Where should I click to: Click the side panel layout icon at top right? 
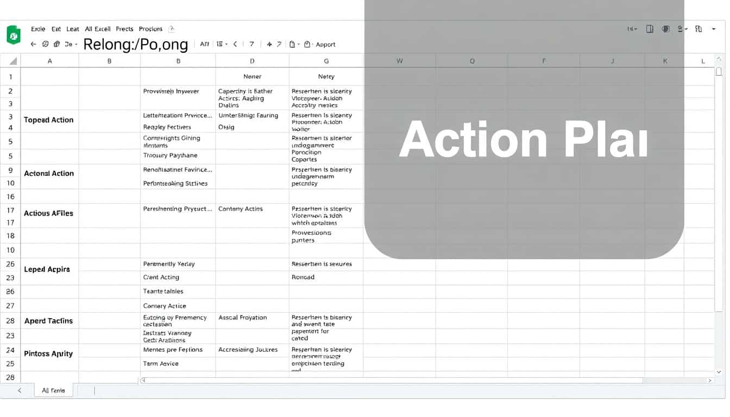tap(650, 29)
